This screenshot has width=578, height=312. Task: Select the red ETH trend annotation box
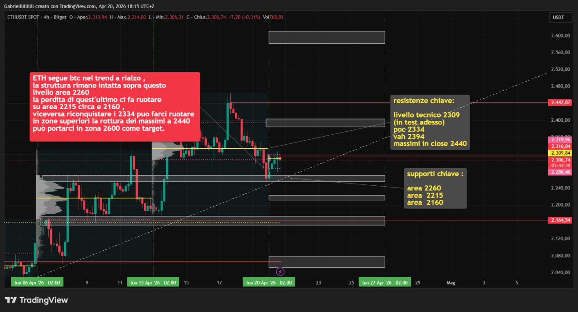coord(115,107)
